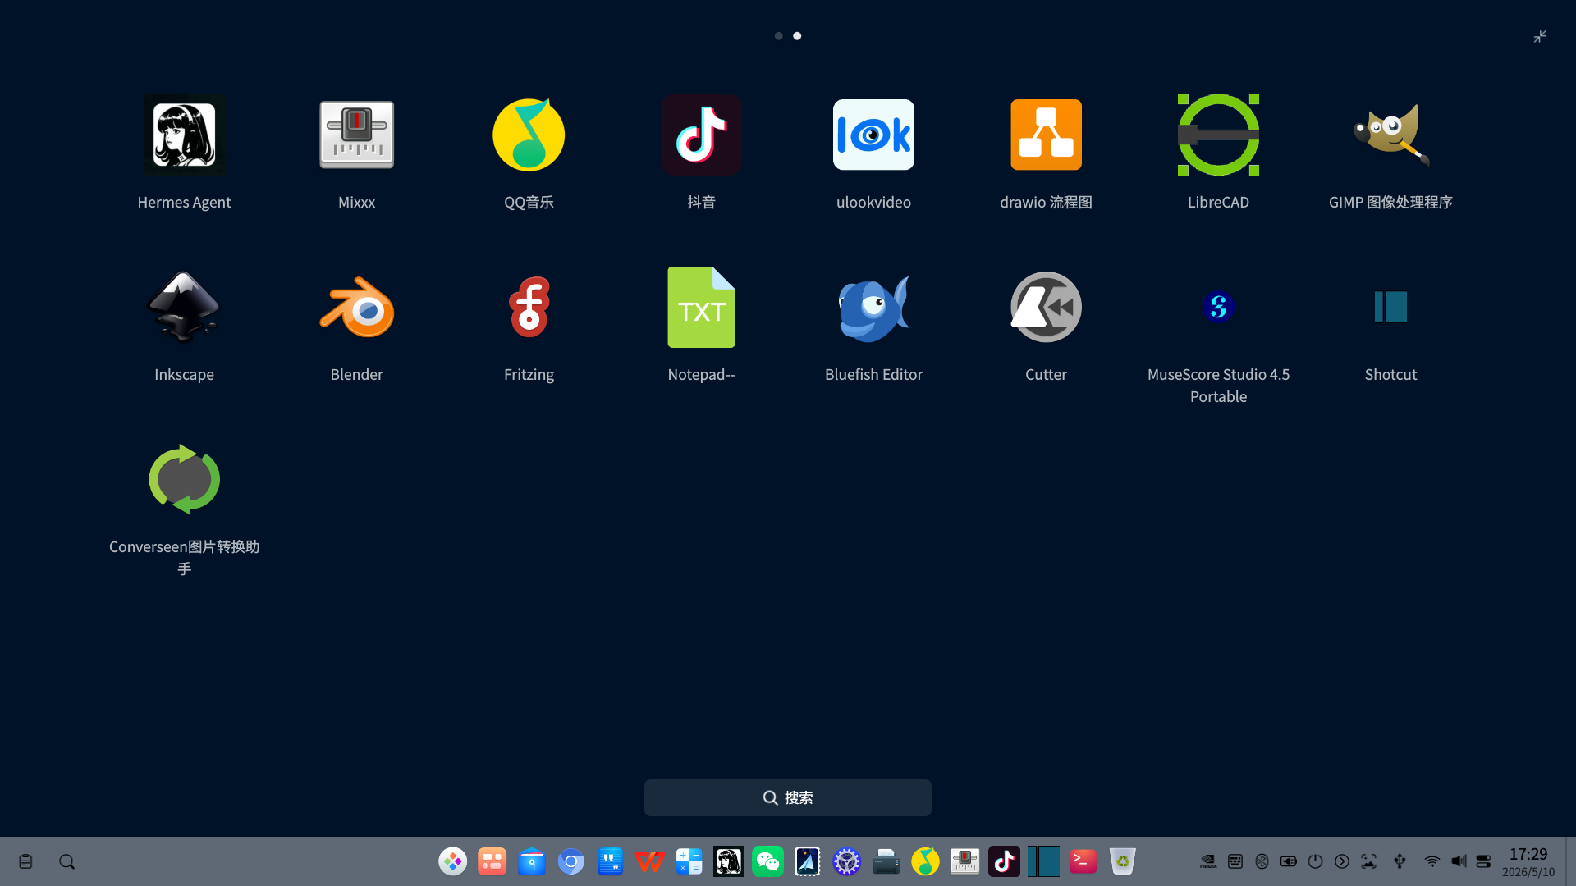Open the Calculator in the dock
The height and width of the screenshot is (886, 1576).
tap(689, 861)
